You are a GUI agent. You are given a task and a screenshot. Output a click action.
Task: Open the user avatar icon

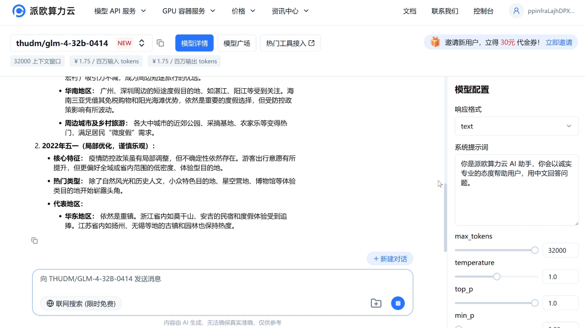click(x=516, y=11)
